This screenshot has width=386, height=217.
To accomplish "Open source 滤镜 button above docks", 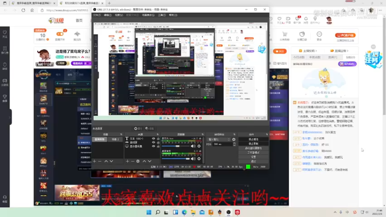I will coord(150,128).
